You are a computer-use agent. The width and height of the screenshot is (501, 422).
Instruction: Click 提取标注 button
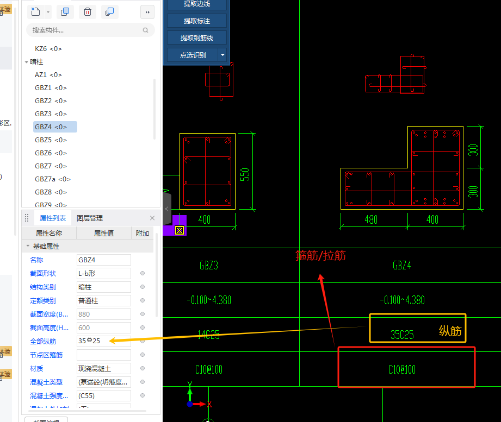(x=197, y=21)
